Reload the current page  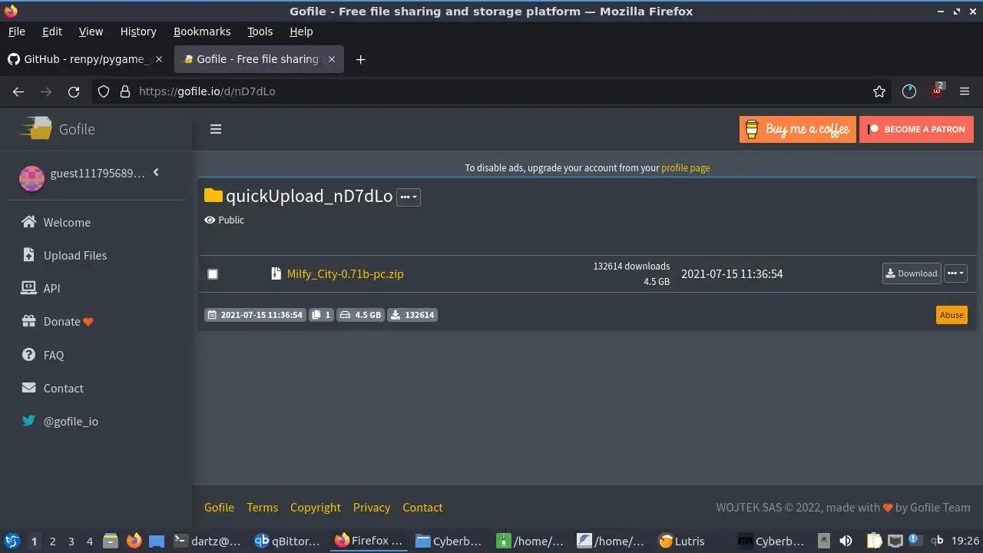click(74, 91)
